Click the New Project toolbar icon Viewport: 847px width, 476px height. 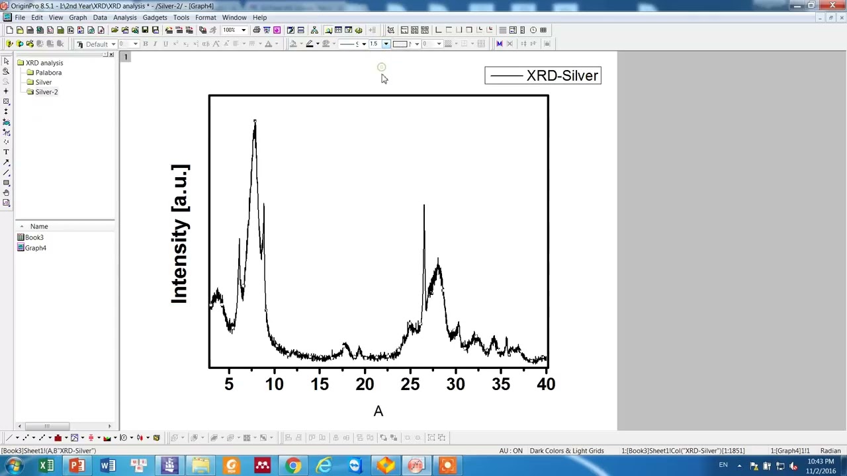[x=9, y=30]
